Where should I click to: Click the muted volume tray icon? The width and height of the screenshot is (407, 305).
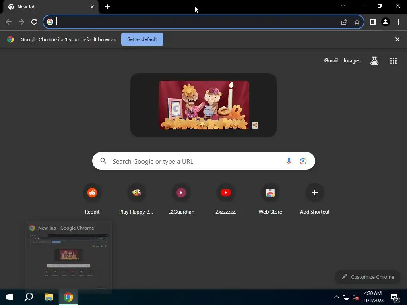click(356, 297)
